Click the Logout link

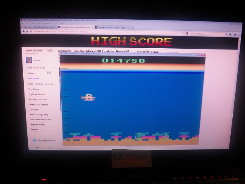pyautogui.click(x=35, y=129)
